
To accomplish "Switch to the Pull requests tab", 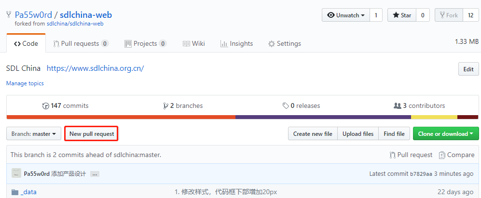I will pyautogui.click(x=81, y=43).
